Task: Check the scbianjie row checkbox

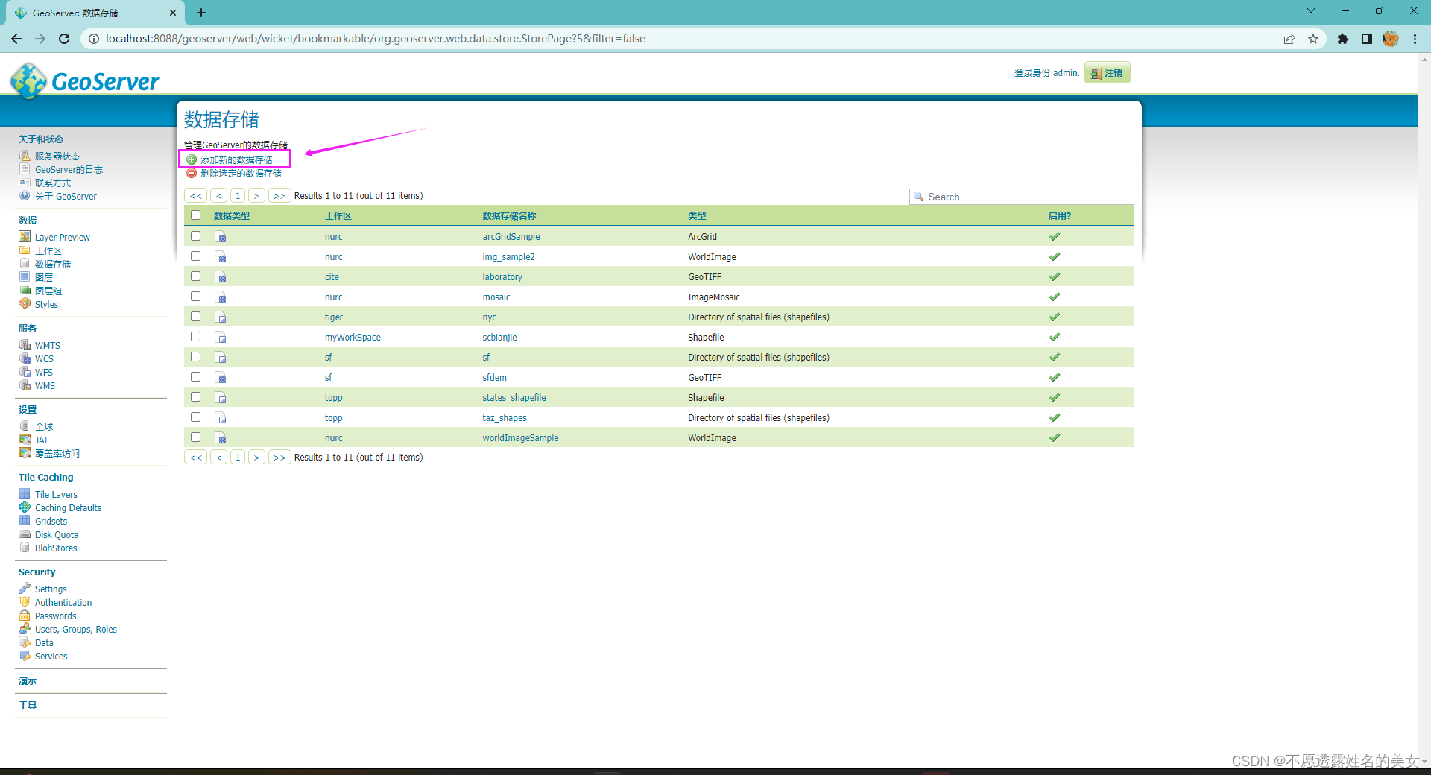Action: click(x=195, y=336)
